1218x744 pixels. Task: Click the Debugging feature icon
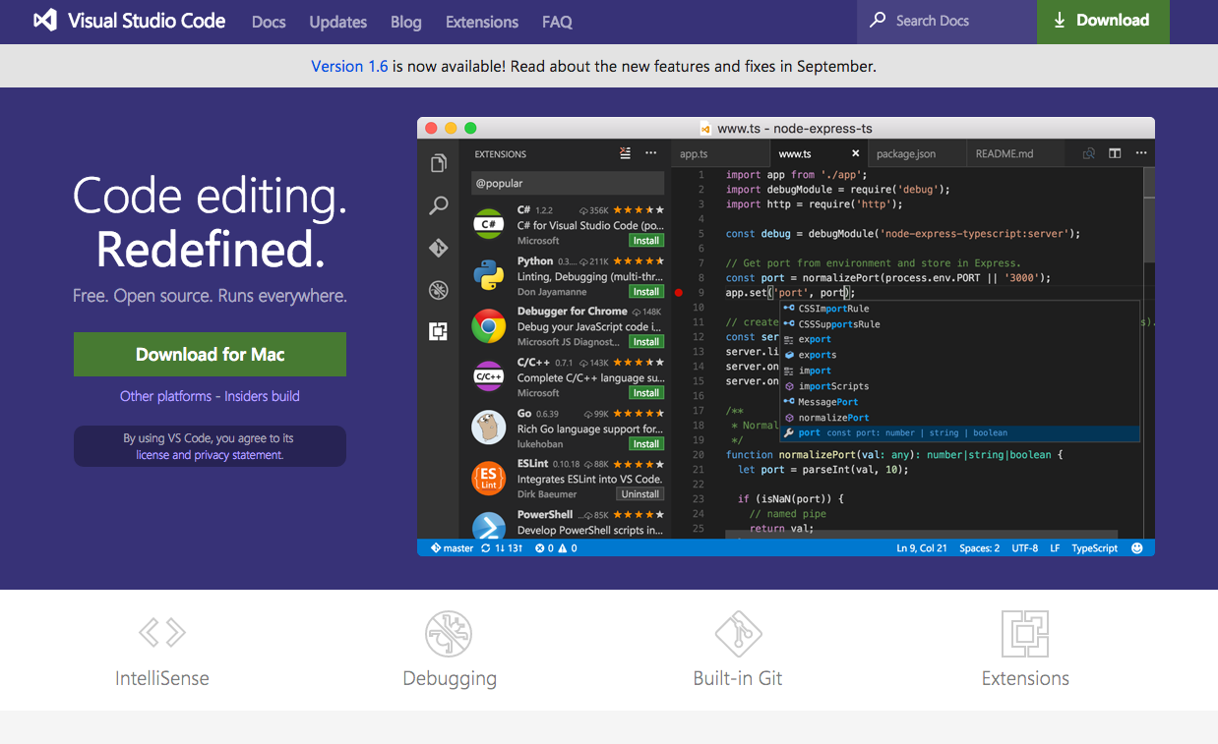[x=449, y=634]
